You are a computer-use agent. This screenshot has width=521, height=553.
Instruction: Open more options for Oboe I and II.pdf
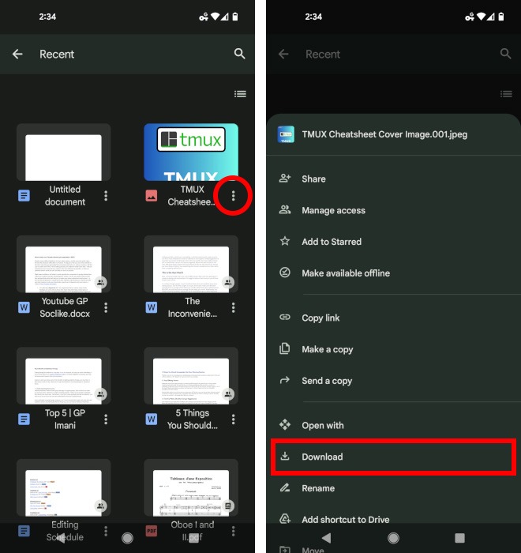233,531
